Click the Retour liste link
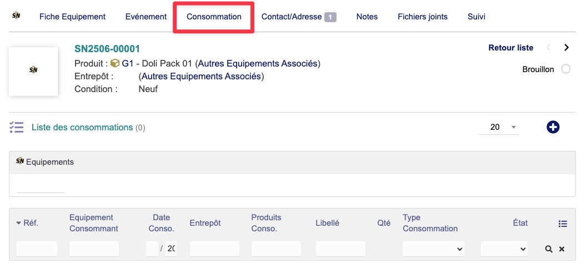The height and width of the screenshot is (274, 587). coord(510,48)
